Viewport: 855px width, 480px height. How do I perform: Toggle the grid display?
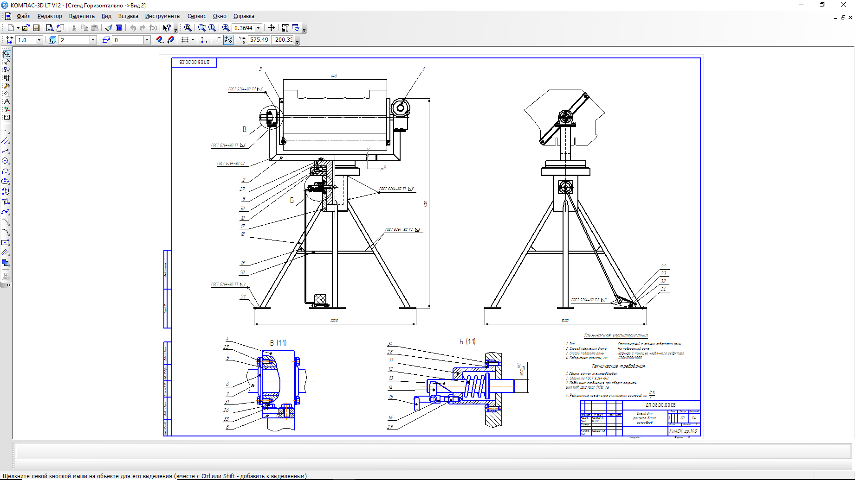[x=185, y=40]
